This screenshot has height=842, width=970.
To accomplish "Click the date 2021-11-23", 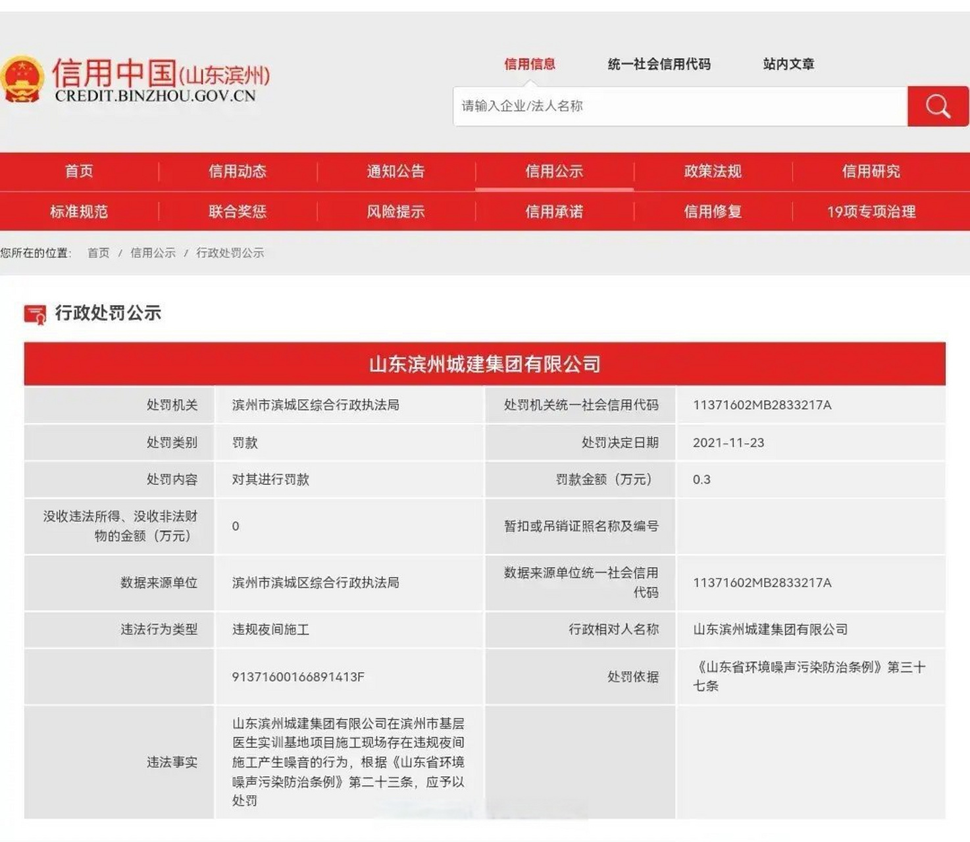I will click(728, 443).
